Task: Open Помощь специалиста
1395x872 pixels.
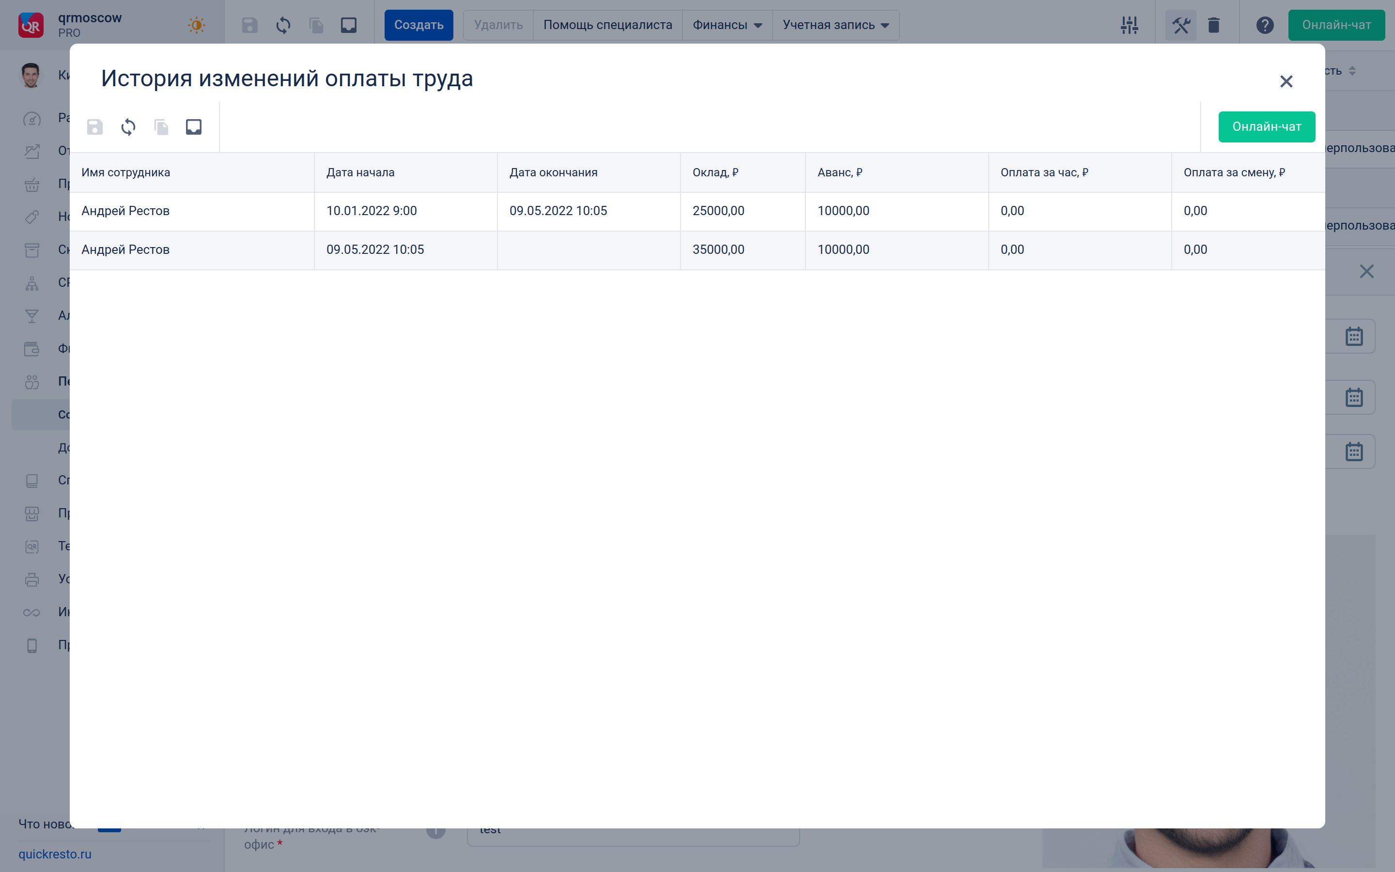Action: click(x=607, y=25)
